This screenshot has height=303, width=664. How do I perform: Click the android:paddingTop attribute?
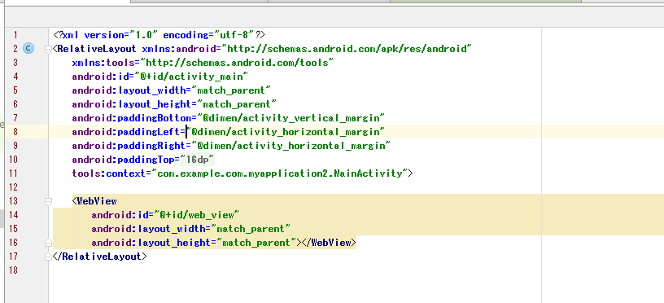click(x=123, y=160)
